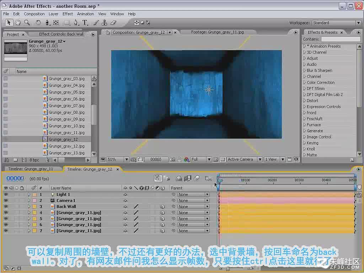
Task: Open the Composition menu
Action: click(34, 14)
